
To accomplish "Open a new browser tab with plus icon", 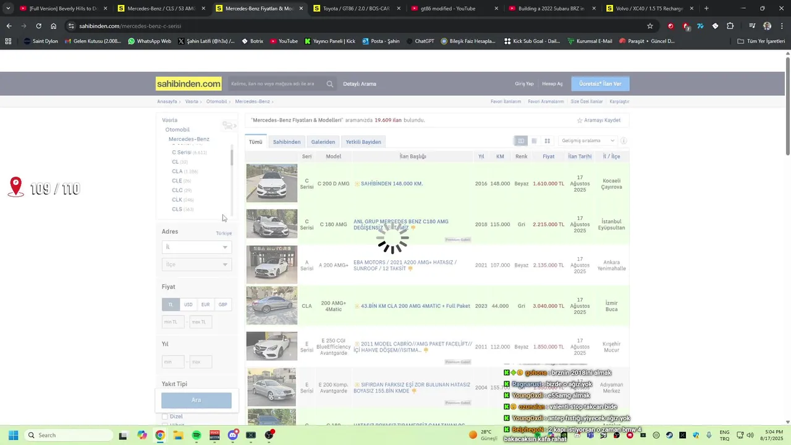I will tap(706, 9).
